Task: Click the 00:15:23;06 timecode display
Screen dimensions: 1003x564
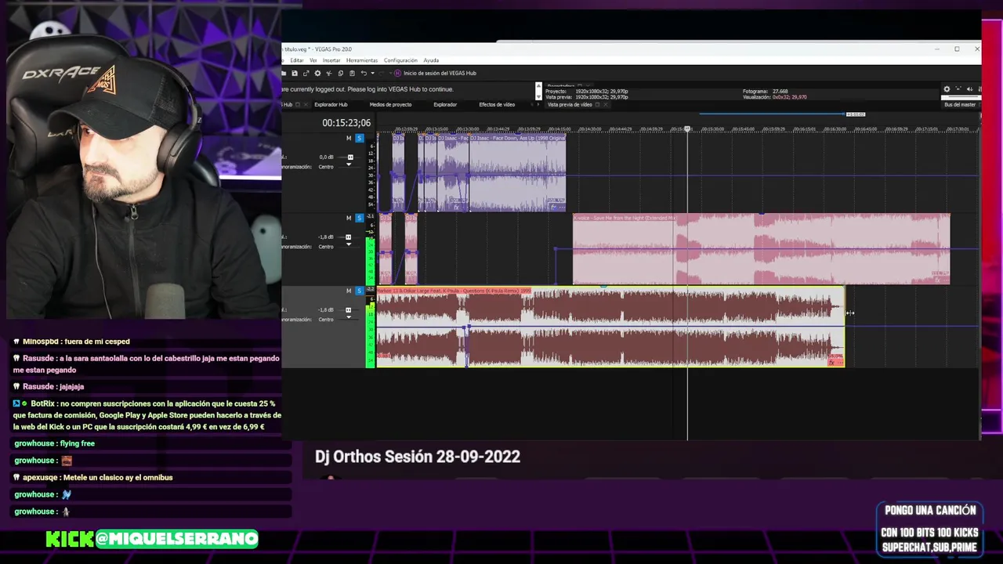Action: point(346,123)
